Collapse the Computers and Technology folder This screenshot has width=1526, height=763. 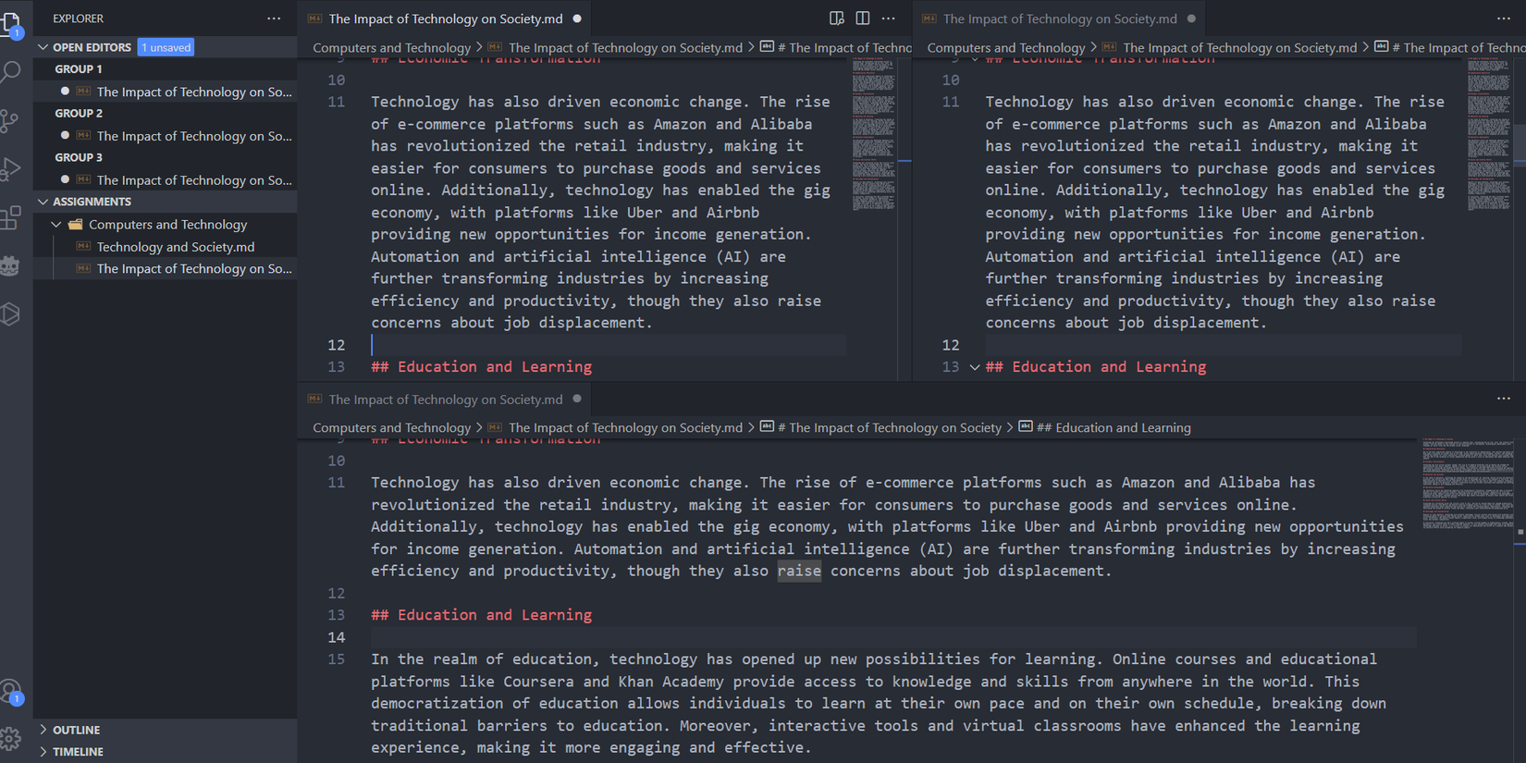[56, 224]
